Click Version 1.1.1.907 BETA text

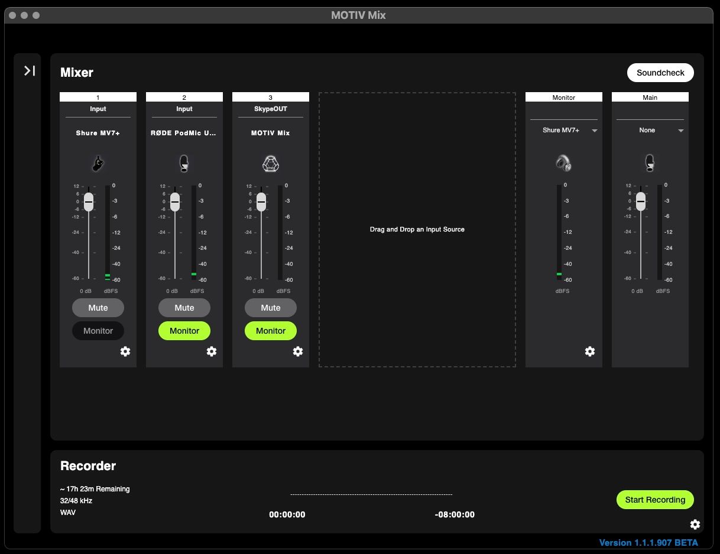click(648, 543)
